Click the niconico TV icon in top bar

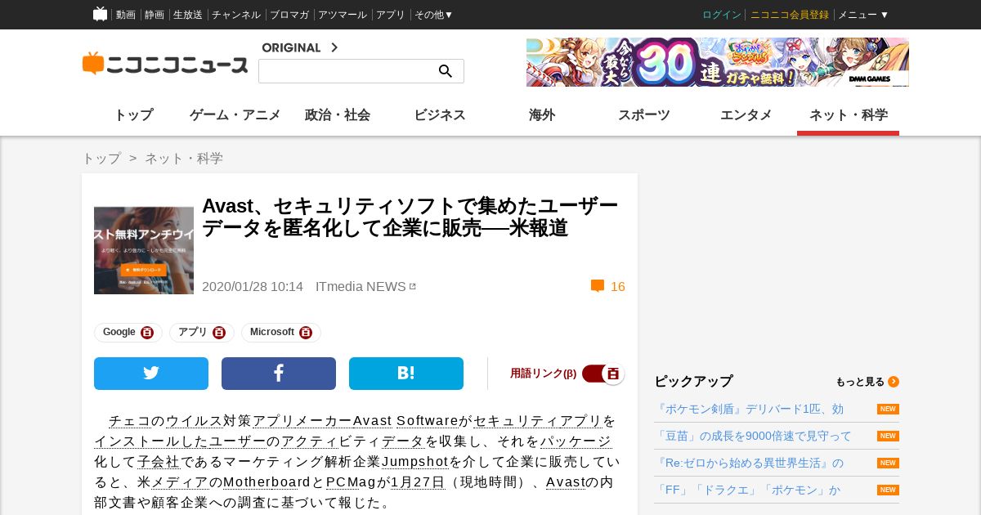click(100, 14)
